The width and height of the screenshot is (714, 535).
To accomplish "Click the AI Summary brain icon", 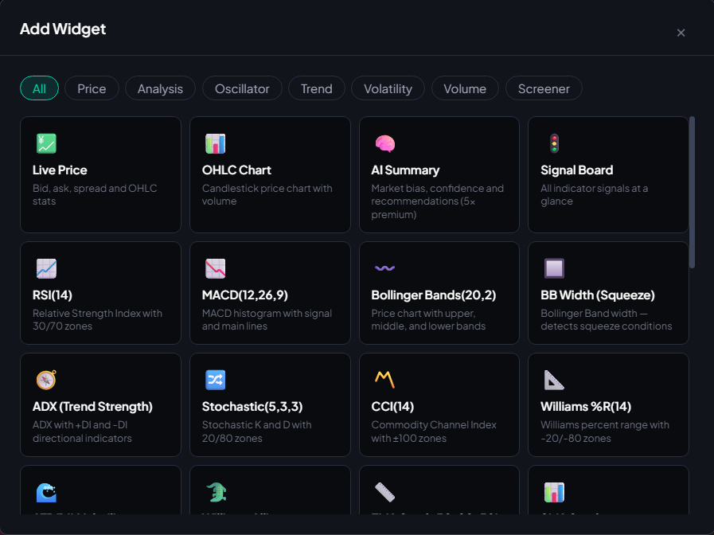I will coord(384,143).
